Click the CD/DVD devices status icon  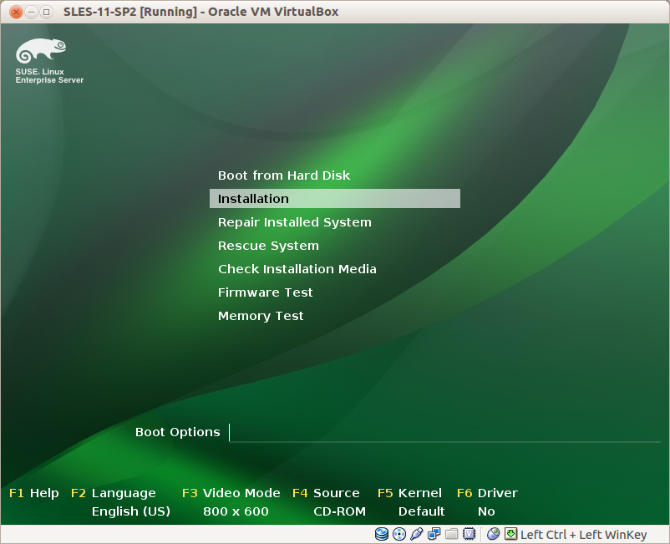pyautogui.click(x=399, y=534)
